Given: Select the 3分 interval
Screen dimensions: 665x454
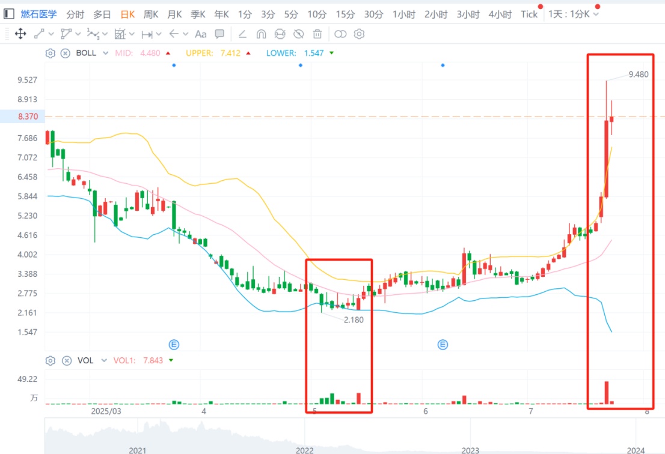Looking at the screenshot, I should click(268, 14).
